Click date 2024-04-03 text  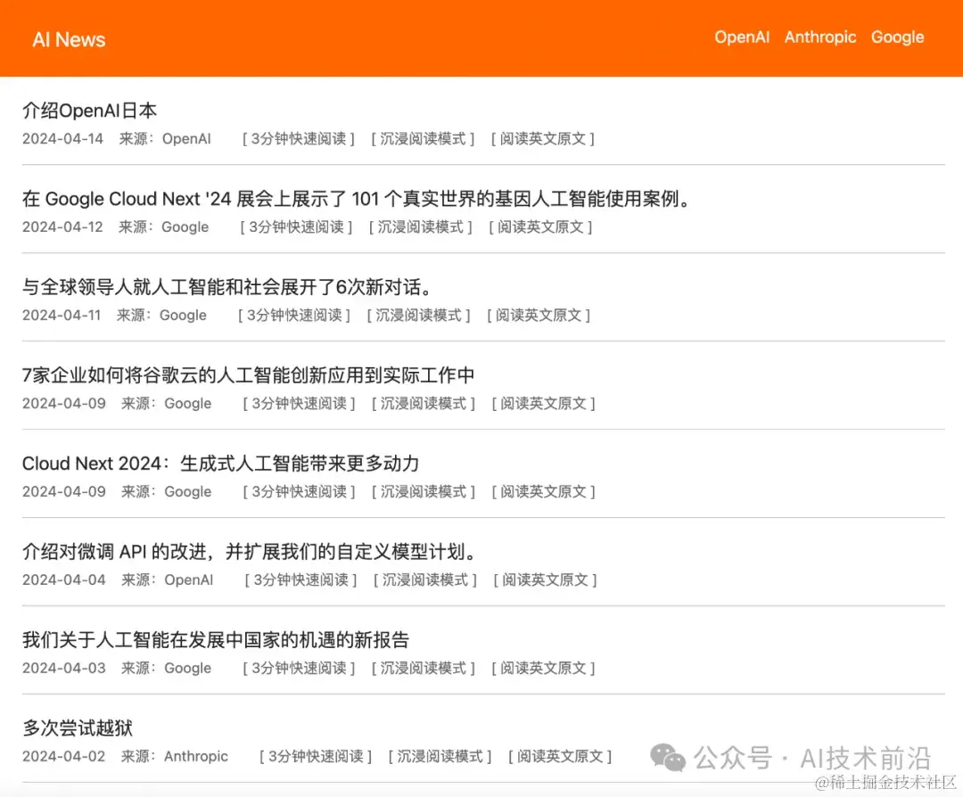(64, 668)
